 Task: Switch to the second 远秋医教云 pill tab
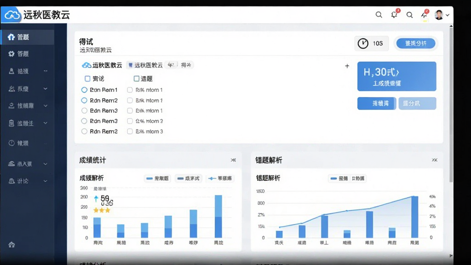145,65
